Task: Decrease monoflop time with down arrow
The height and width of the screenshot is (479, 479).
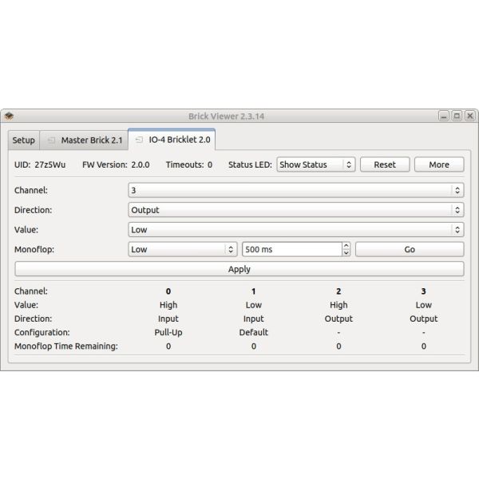Action: coord(346,253)
